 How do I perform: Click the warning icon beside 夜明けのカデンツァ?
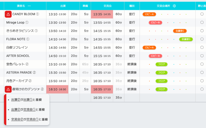pyautogui.click(x=8, y=89)
